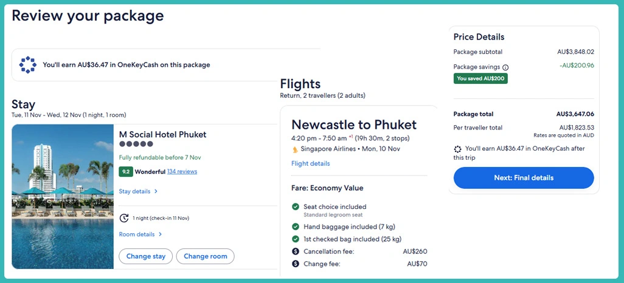Click the Change fee dollar icon
Screen dimensions: 624x283
click(x=296, y=264)
